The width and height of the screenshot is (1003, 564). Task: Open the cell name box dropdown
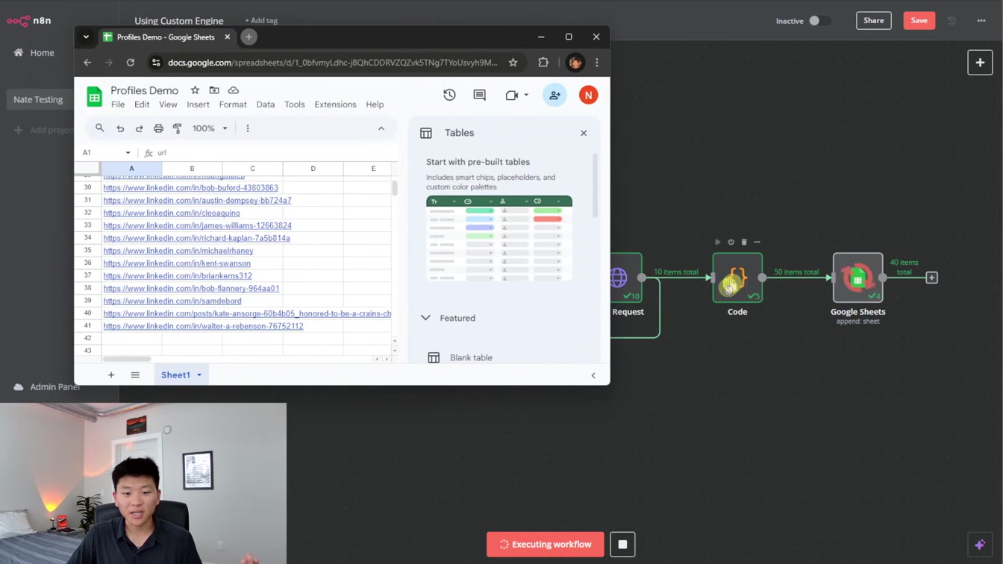click(x=128, y=153)
